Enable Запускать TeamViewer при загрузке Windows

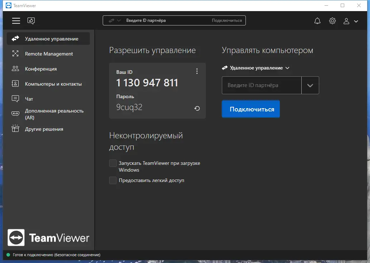[113, 163]
